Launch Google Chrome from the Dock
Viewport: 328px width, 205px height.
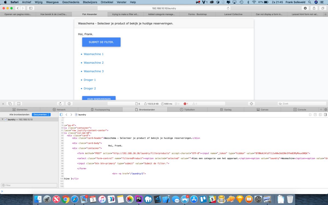65,199
